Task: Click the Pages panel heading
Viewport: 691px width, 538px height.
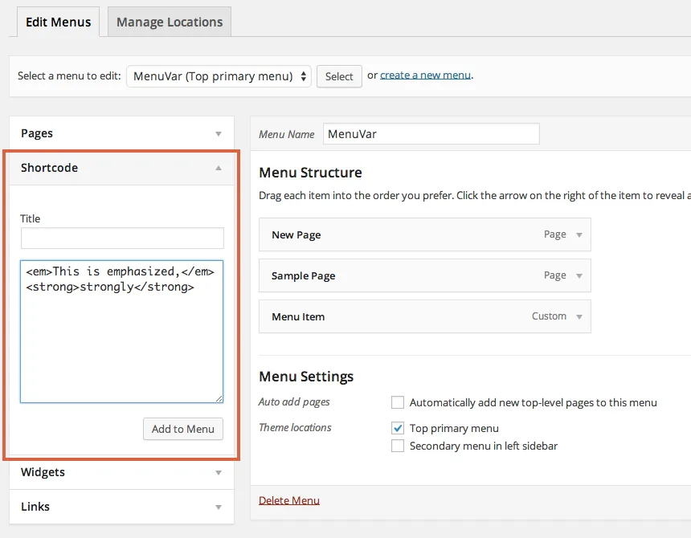Action: point(37,133)
